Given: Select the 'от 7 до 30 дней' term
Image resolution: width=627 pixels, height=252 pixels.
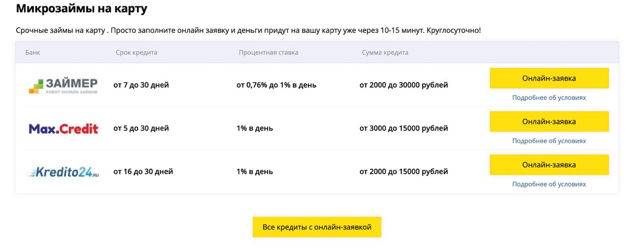Looking at the screenshot, I should point(141,85).
